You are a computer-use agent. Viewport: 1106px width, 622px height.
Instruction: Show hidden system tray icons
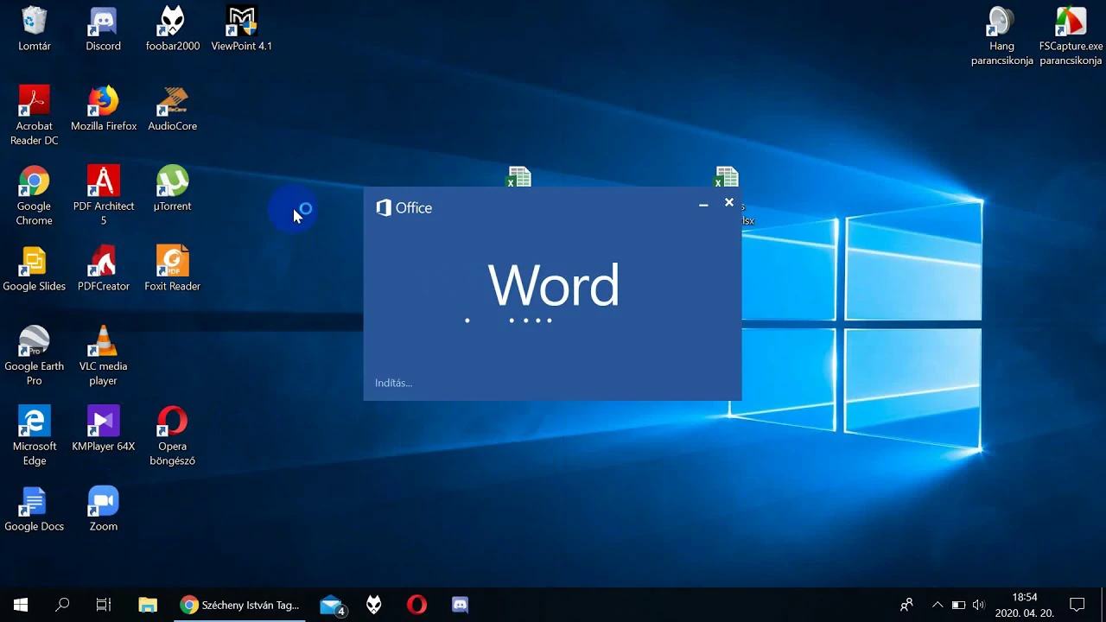tap(938, 605)
